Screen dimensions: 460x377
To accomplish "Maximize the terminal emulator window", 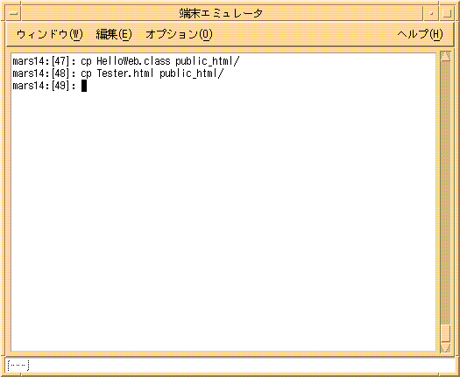I will 447,13.
